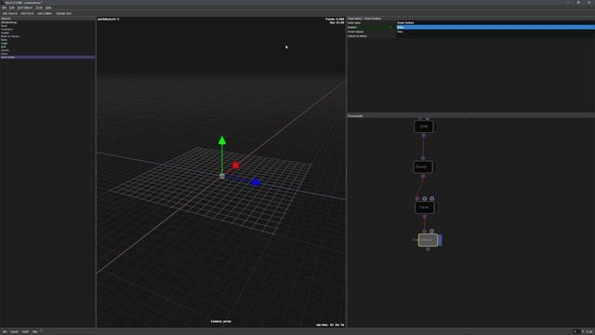Click the Enabled parameter label row
The width and height of the screenshot is (595, 335).
pos(371,27)
